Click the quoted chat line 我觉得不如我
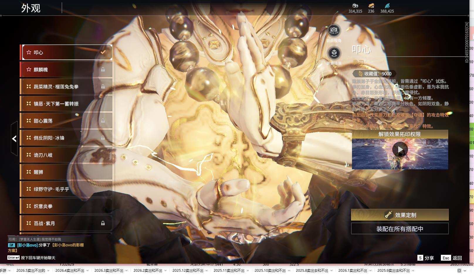 point(35,239)
